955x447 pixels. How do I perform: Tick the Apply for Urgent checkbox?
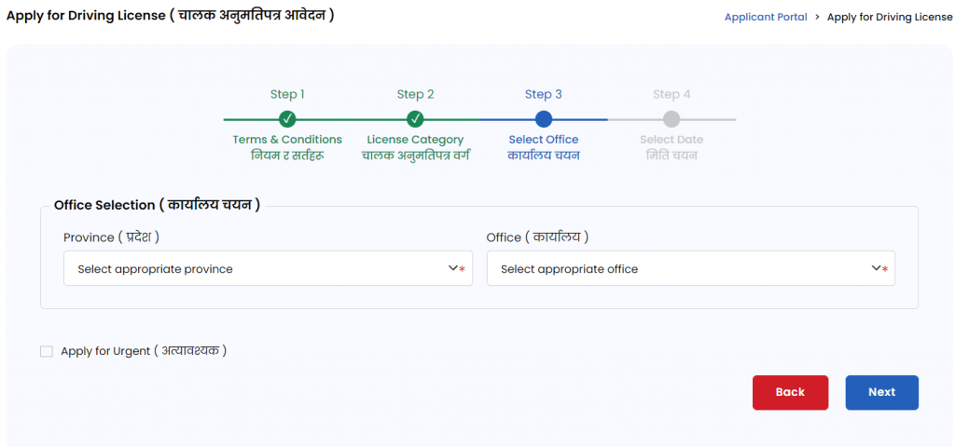point(47,351)
